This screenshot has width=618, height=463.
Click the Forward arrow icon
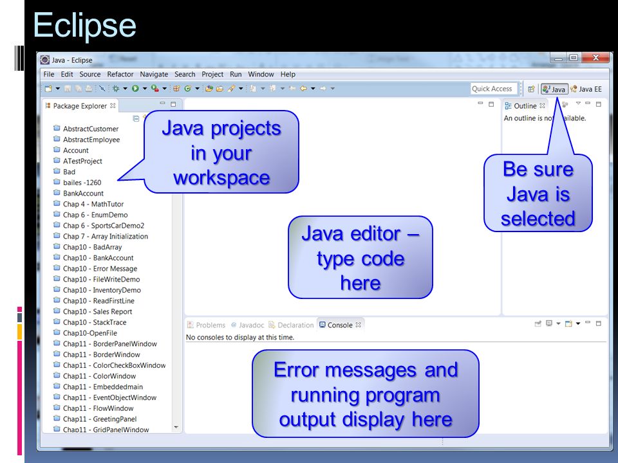[x=323, y=89]
